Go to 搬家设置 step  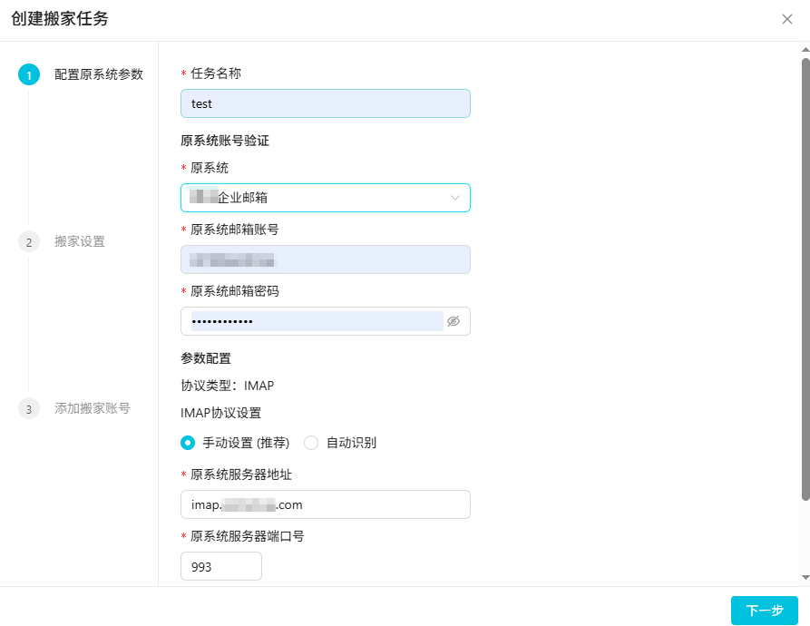[80, 241]
